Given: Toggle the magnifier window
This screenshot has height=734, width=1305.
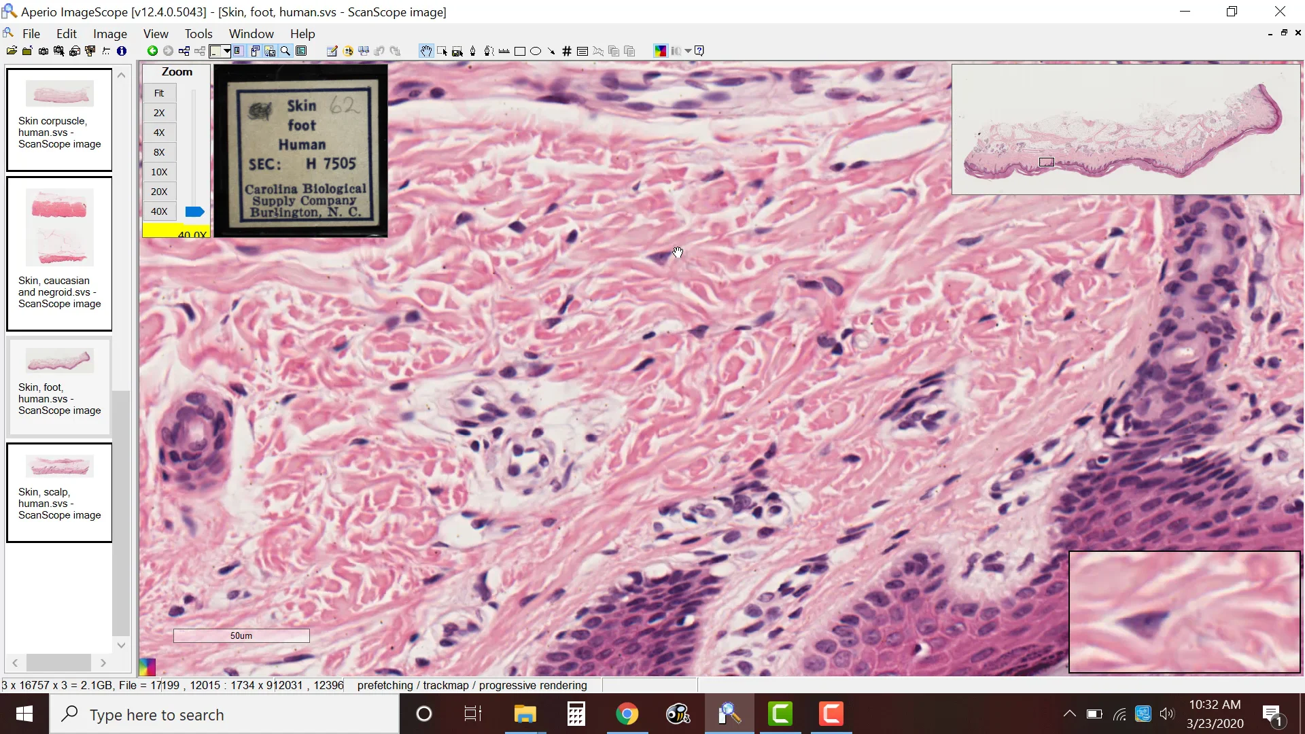Looking at the screenshot, I should tap(285, 51).
